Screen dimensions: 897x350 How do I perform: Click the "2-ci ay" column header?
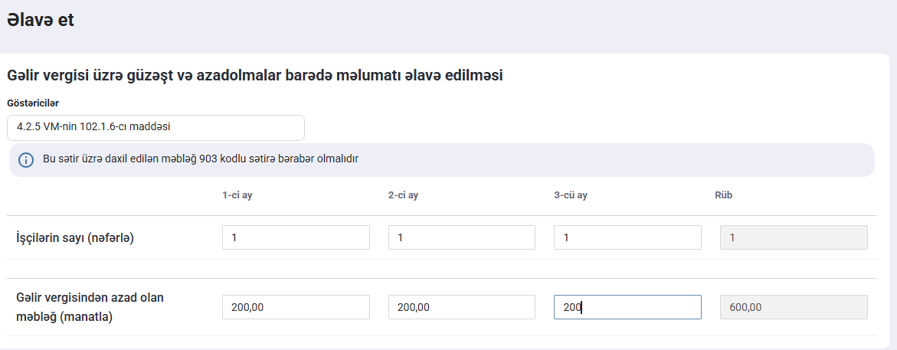(x=403, y=195)
